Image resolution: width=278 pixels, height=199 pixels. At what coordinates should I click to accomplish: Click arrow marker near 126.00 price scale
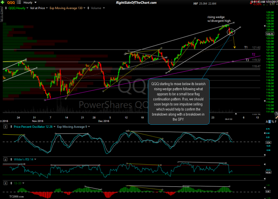(265, 26)
